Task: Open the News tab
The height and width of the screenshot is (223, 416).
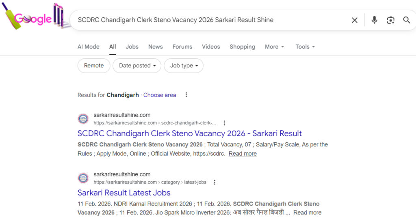Action: click(156, 47)
